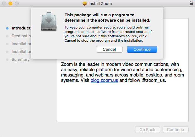Select the Introduction step in sidebar
The image size is (195, 137).
click(x=21, y=28)
